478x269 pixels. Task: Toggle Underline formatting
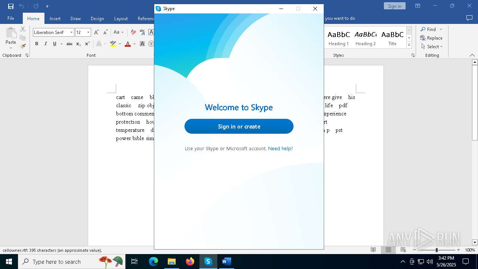coord(55,44)
